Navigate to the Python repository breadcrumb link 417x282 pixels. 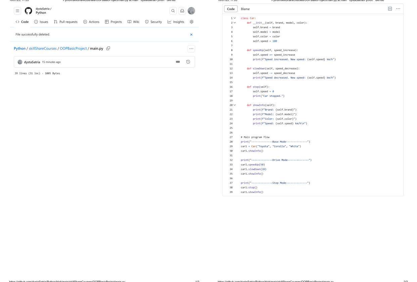20,48
